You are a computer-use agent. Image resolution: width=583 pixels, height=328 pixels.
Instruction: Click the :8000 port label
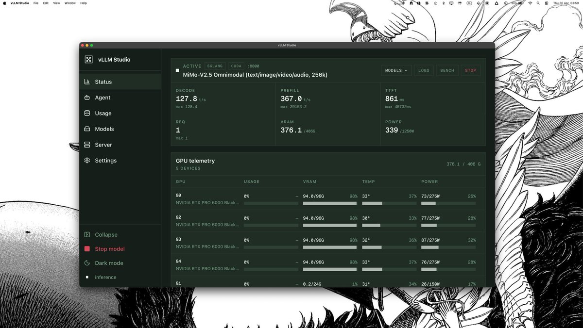coord(253,66)
